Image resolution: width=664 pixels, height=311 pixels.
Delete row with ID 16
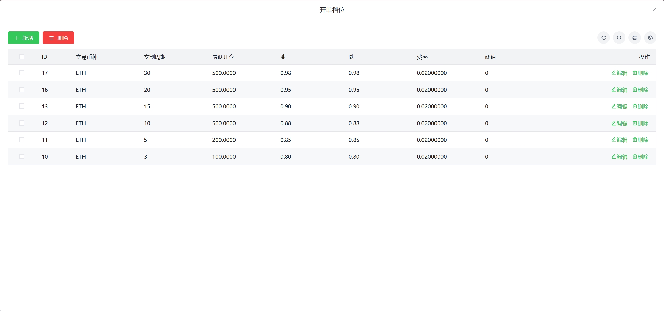(640, 90)
